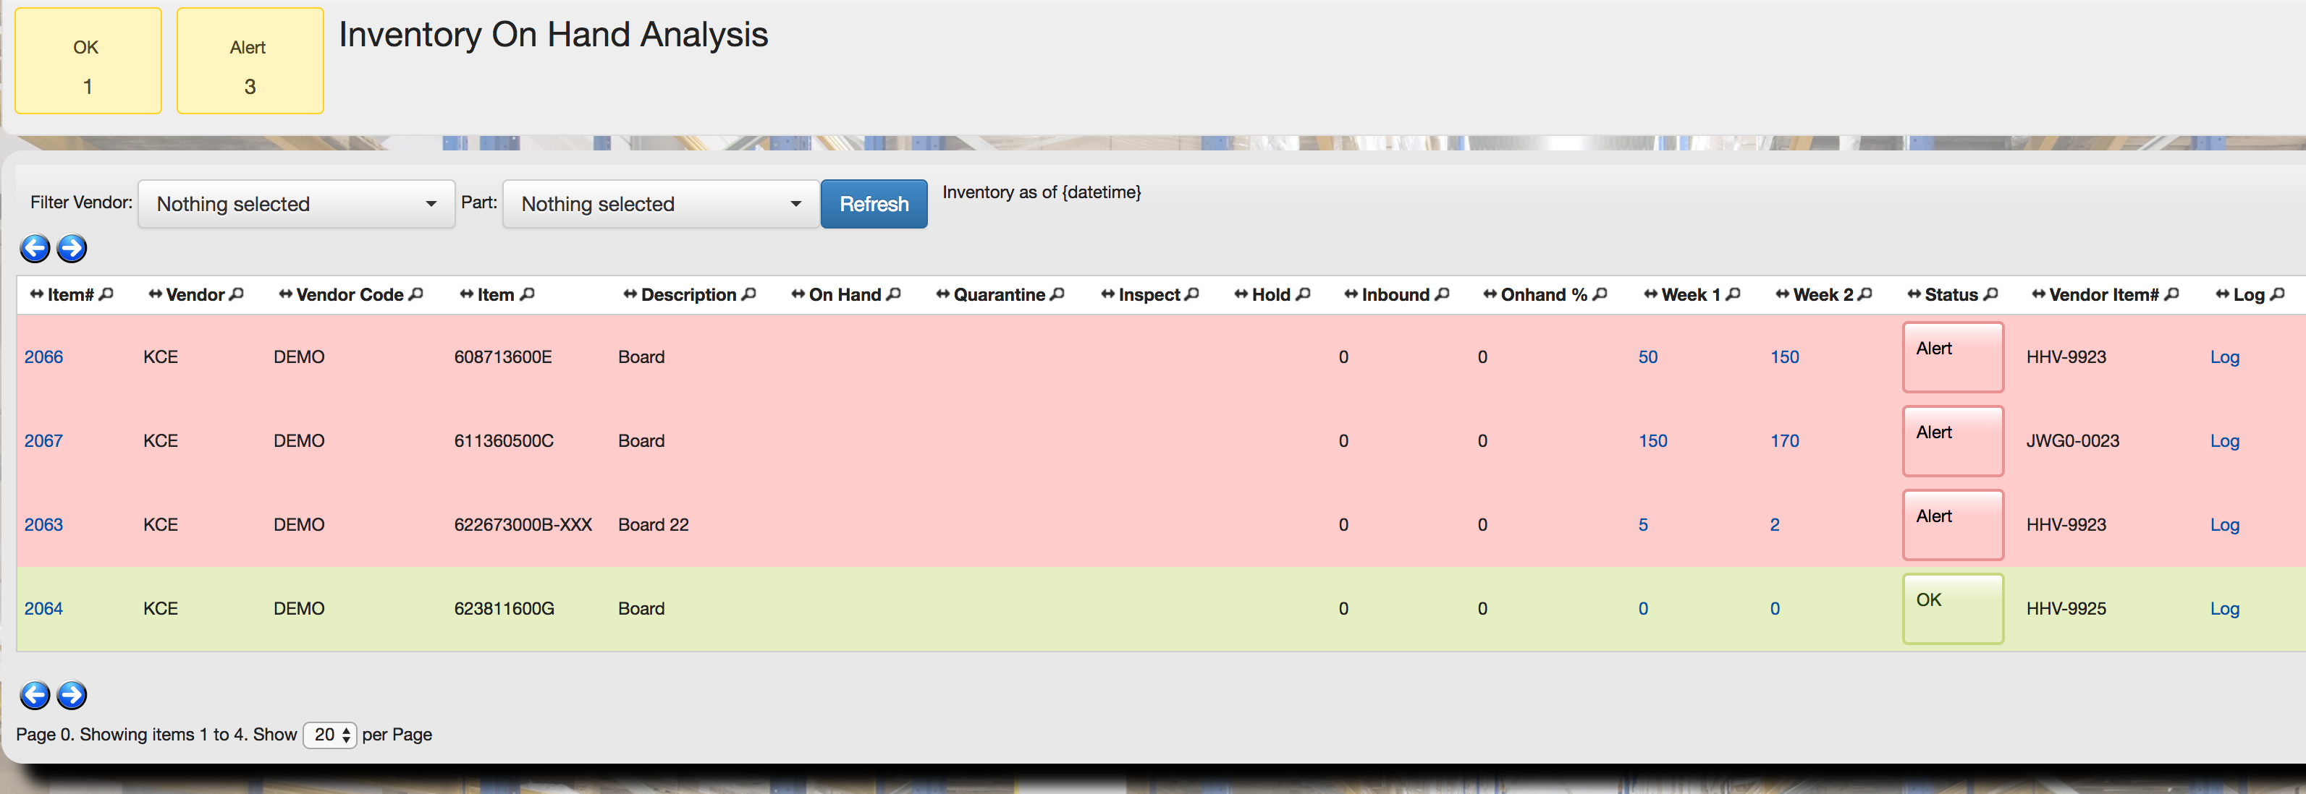
Task: Click Week 1 value 5 for item 2063
Action: pos(1644,525)
